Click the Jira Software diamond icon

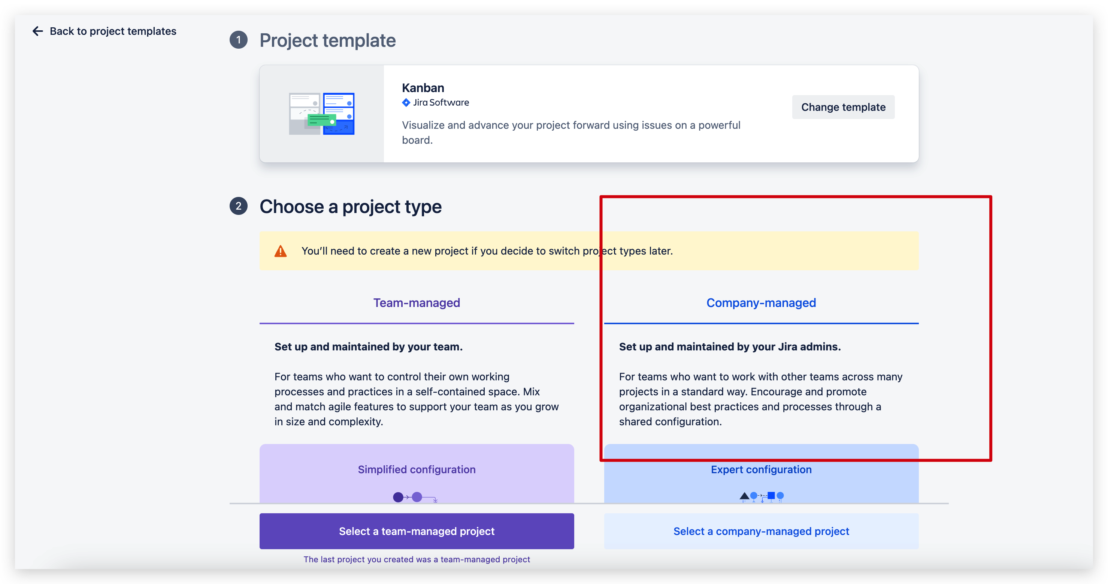(x=406, y=103)
